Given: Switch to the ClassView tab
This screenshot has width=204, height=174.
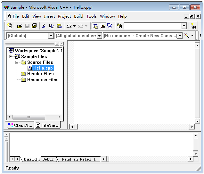Looking at the screenshot, I should click(20, 125).
